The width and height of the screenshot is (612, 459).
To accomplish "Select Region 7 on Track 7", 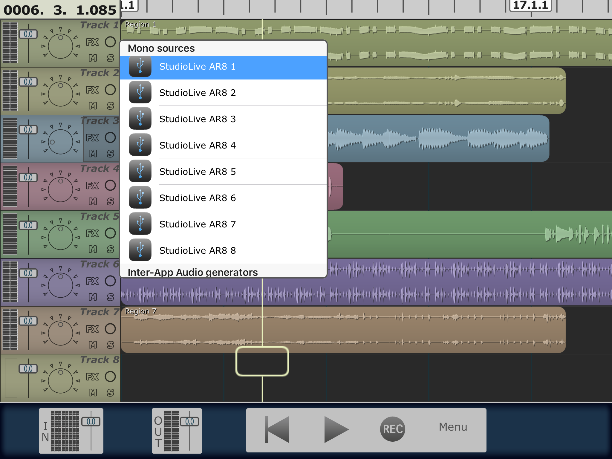I will 343,330.
